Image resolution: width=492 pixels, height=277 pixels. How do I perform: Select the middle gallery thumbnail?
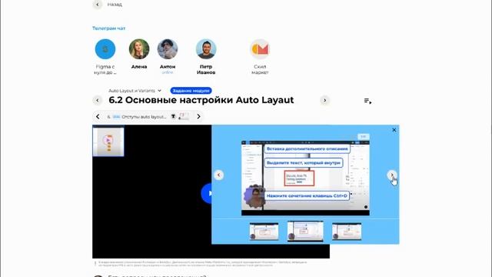click(305, 232)
